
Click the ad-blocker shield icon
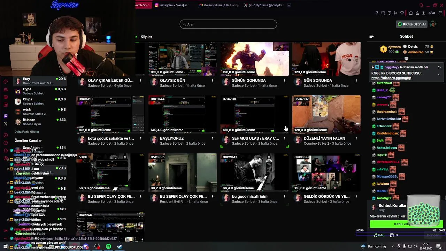(389, 13)
